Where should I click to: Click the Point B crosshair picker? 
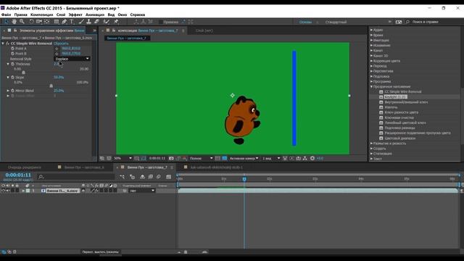coord(57,54)
